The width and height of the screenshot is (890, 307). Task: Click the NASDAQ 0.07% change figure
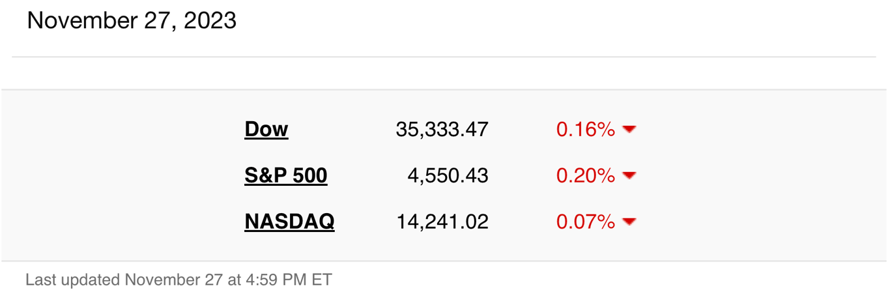coord(585,222)
